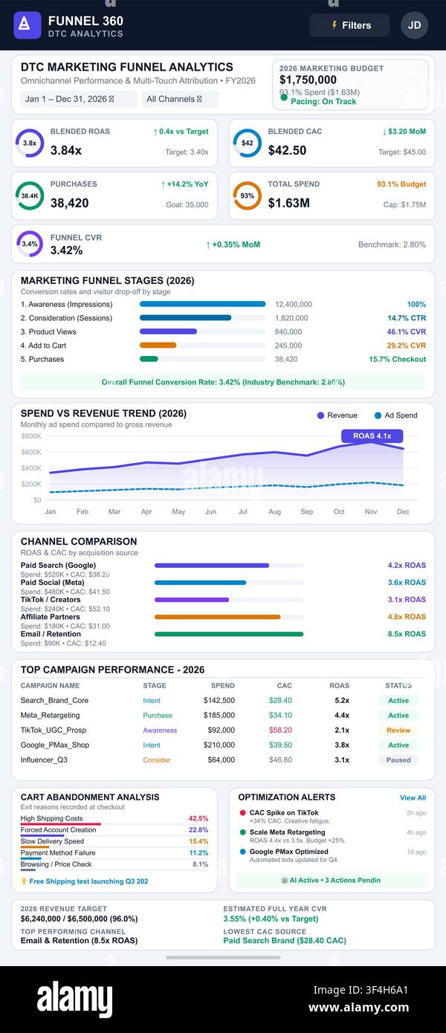Click the 4.8x ROAS affiliate value
Screen dimensions: 446x1033
click(x=407, y=617)
